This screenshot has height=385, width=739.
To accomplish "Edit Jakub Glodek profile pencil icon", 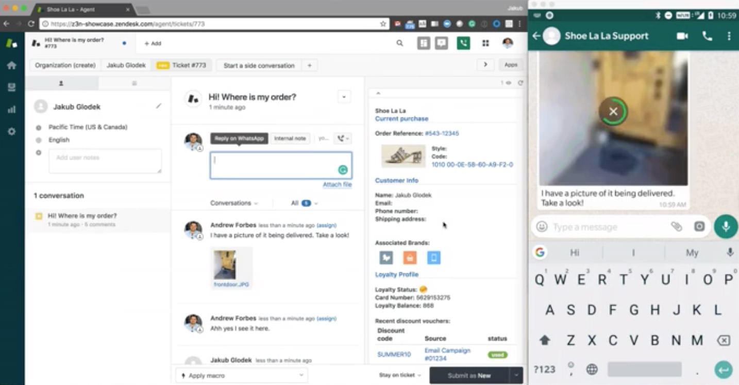I will pos(159,106).
